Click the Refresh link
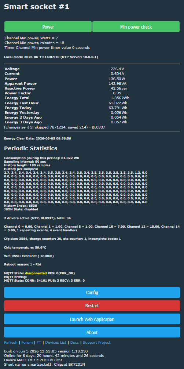Image resolution: width=184 pixels, height=369 pixels. pyautogui.click(x=11, y=343)
